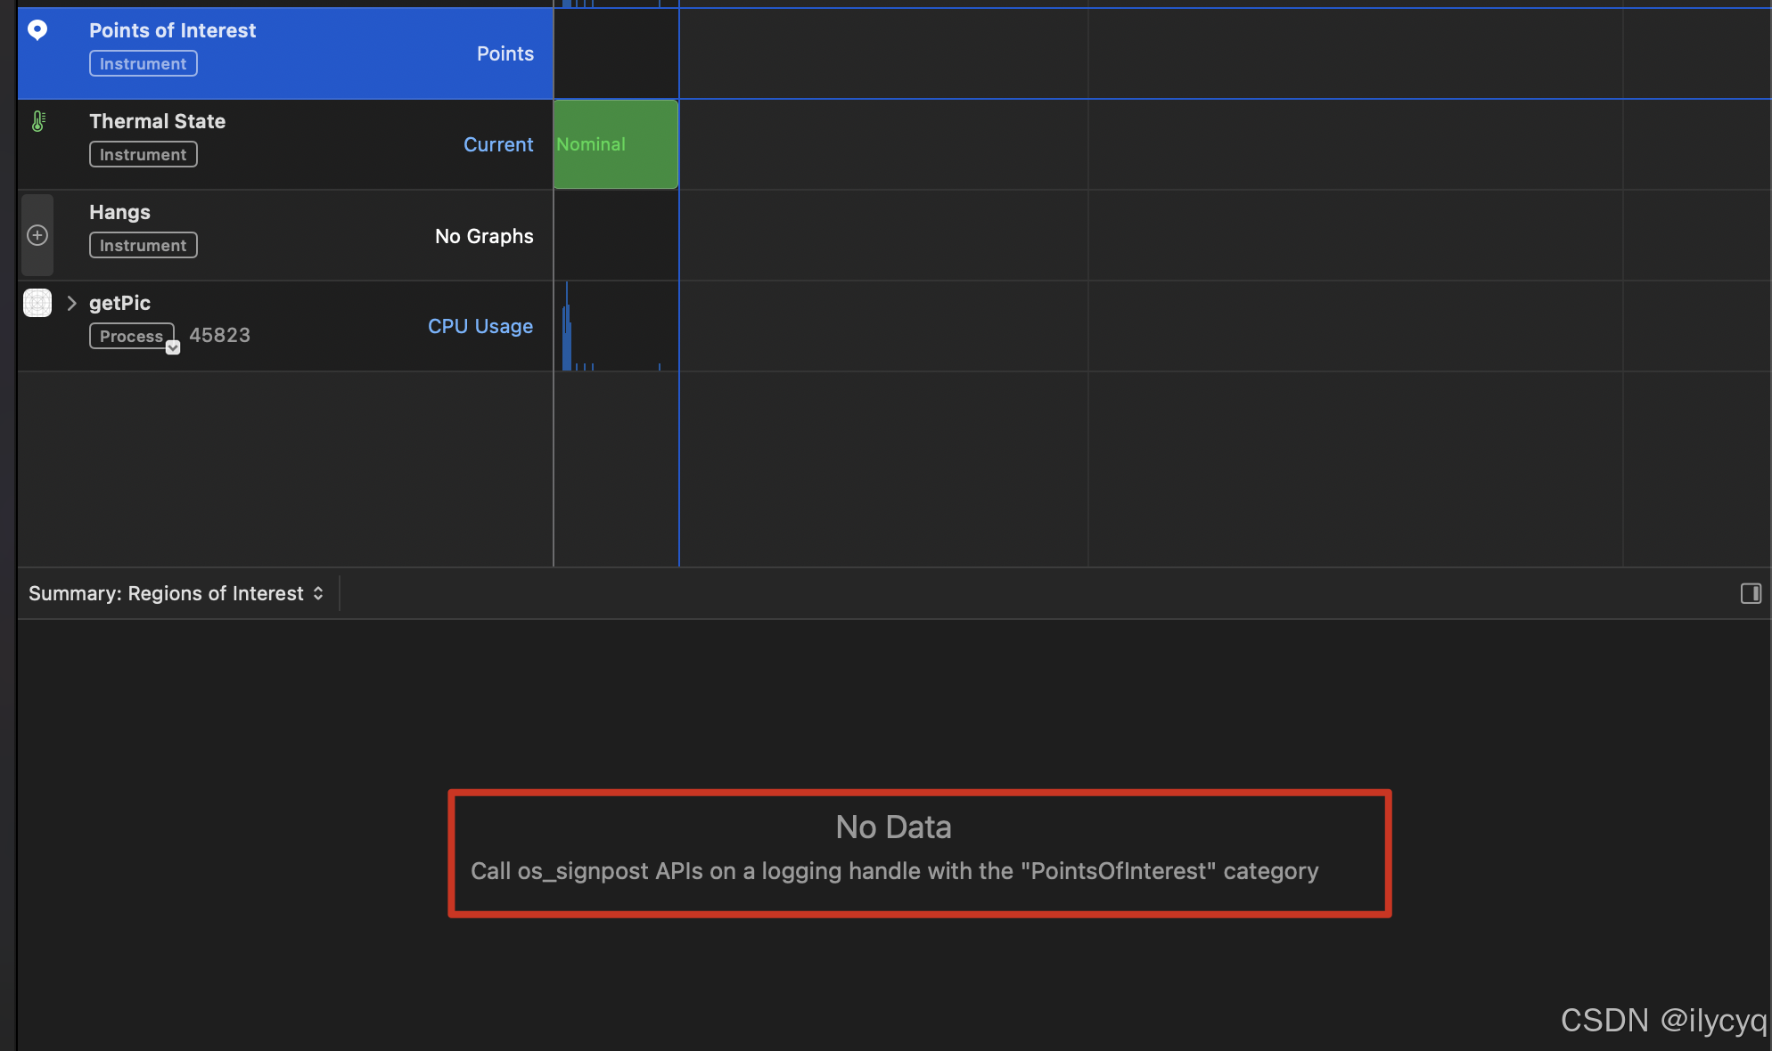1772x1051 pixels.
Task: Select the Thermal State track
Action: [157, 121]
